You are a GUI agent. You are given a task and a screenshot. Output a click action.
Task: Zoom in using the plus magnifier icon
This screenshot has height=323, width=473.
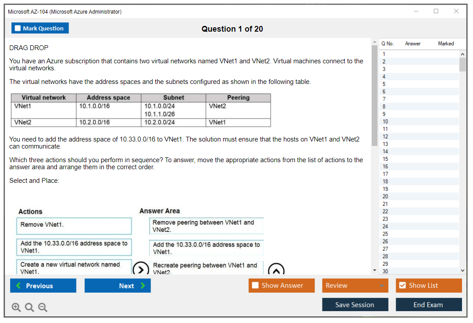[16, 307]
